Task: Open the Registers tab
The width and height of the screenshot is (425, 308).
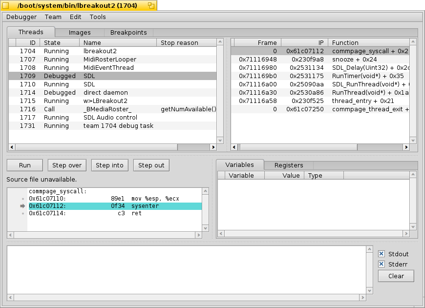Action: pos(288,165)
